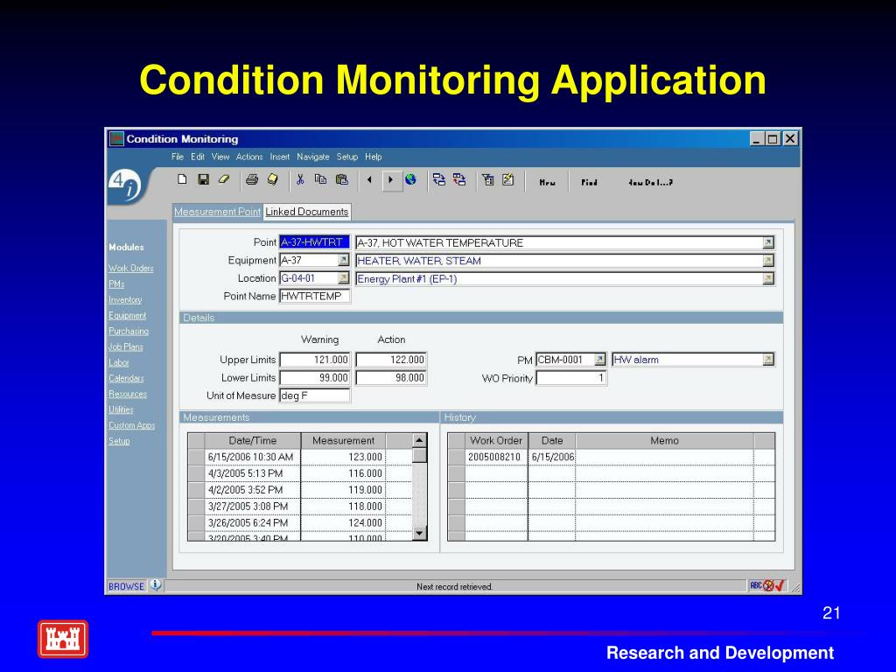Click the printer icon in toolbar

click(x=251, y=179)
